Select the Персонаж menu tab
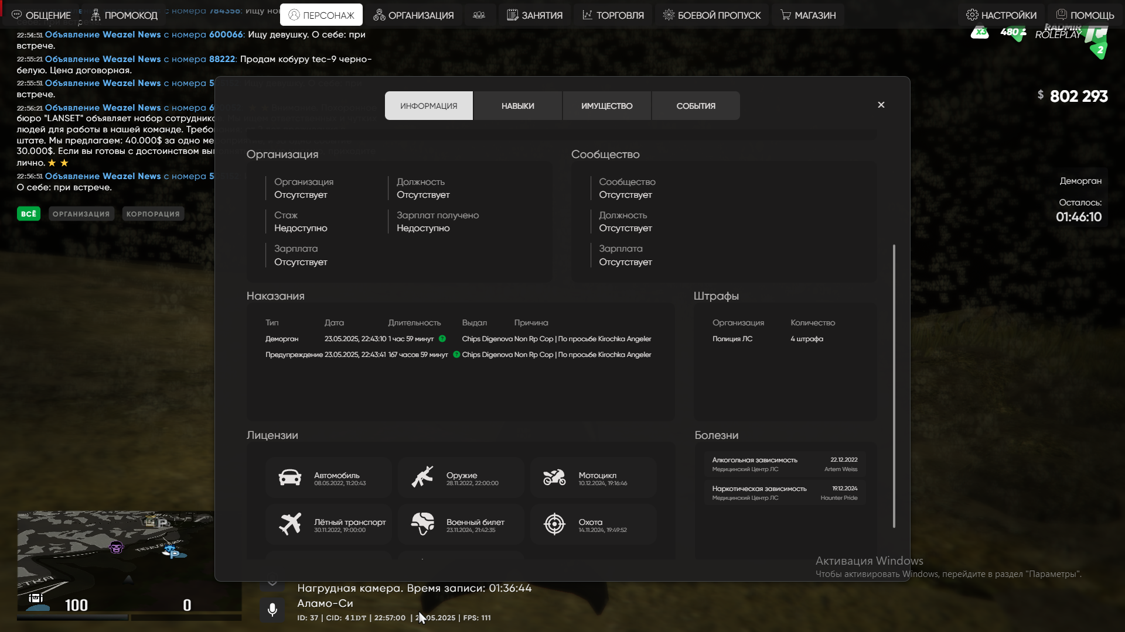The image size is (1125, 632). click(x=321, y=15)
